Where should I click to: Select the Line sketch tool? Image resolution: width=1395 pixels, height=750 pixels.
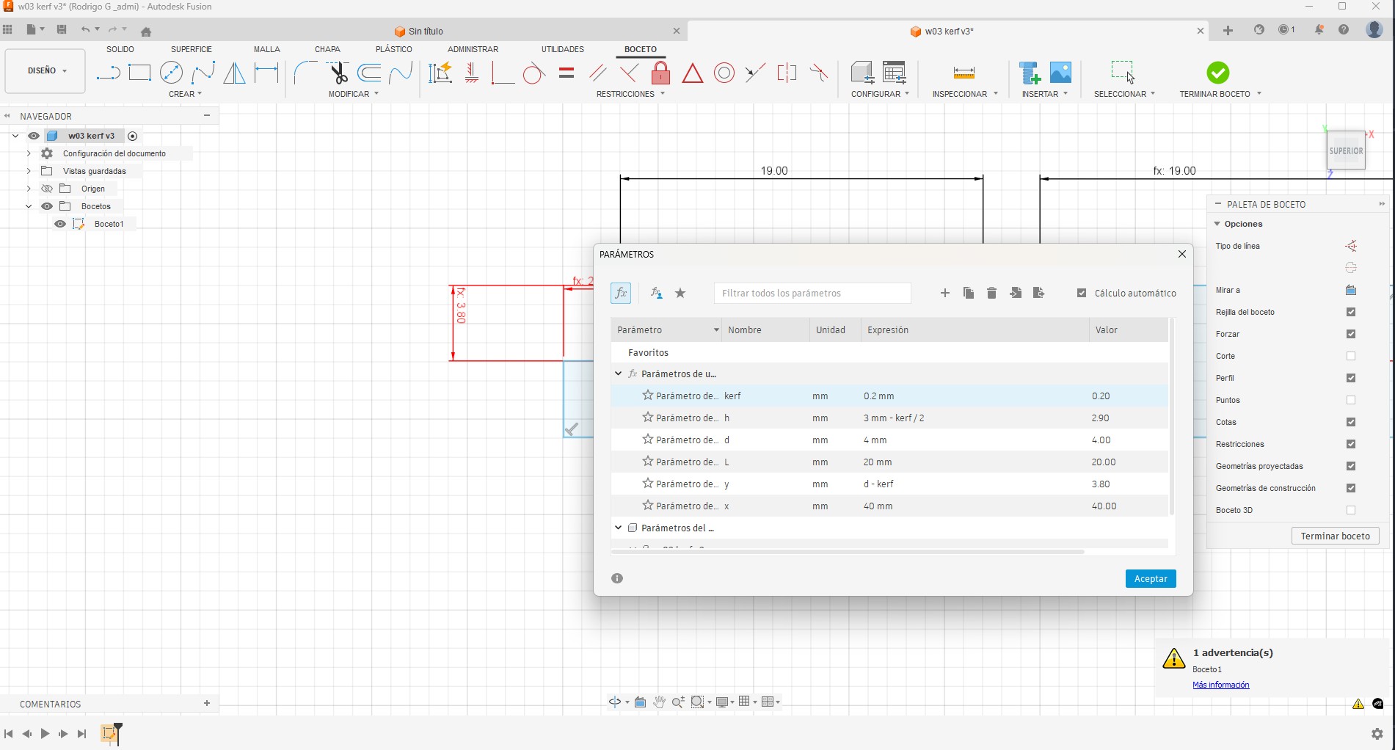[x=108, y=73]
